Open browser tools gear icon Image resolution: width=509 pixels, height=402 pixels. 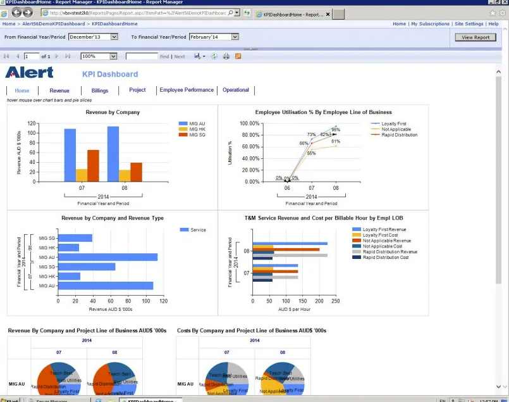coord(503,13)
